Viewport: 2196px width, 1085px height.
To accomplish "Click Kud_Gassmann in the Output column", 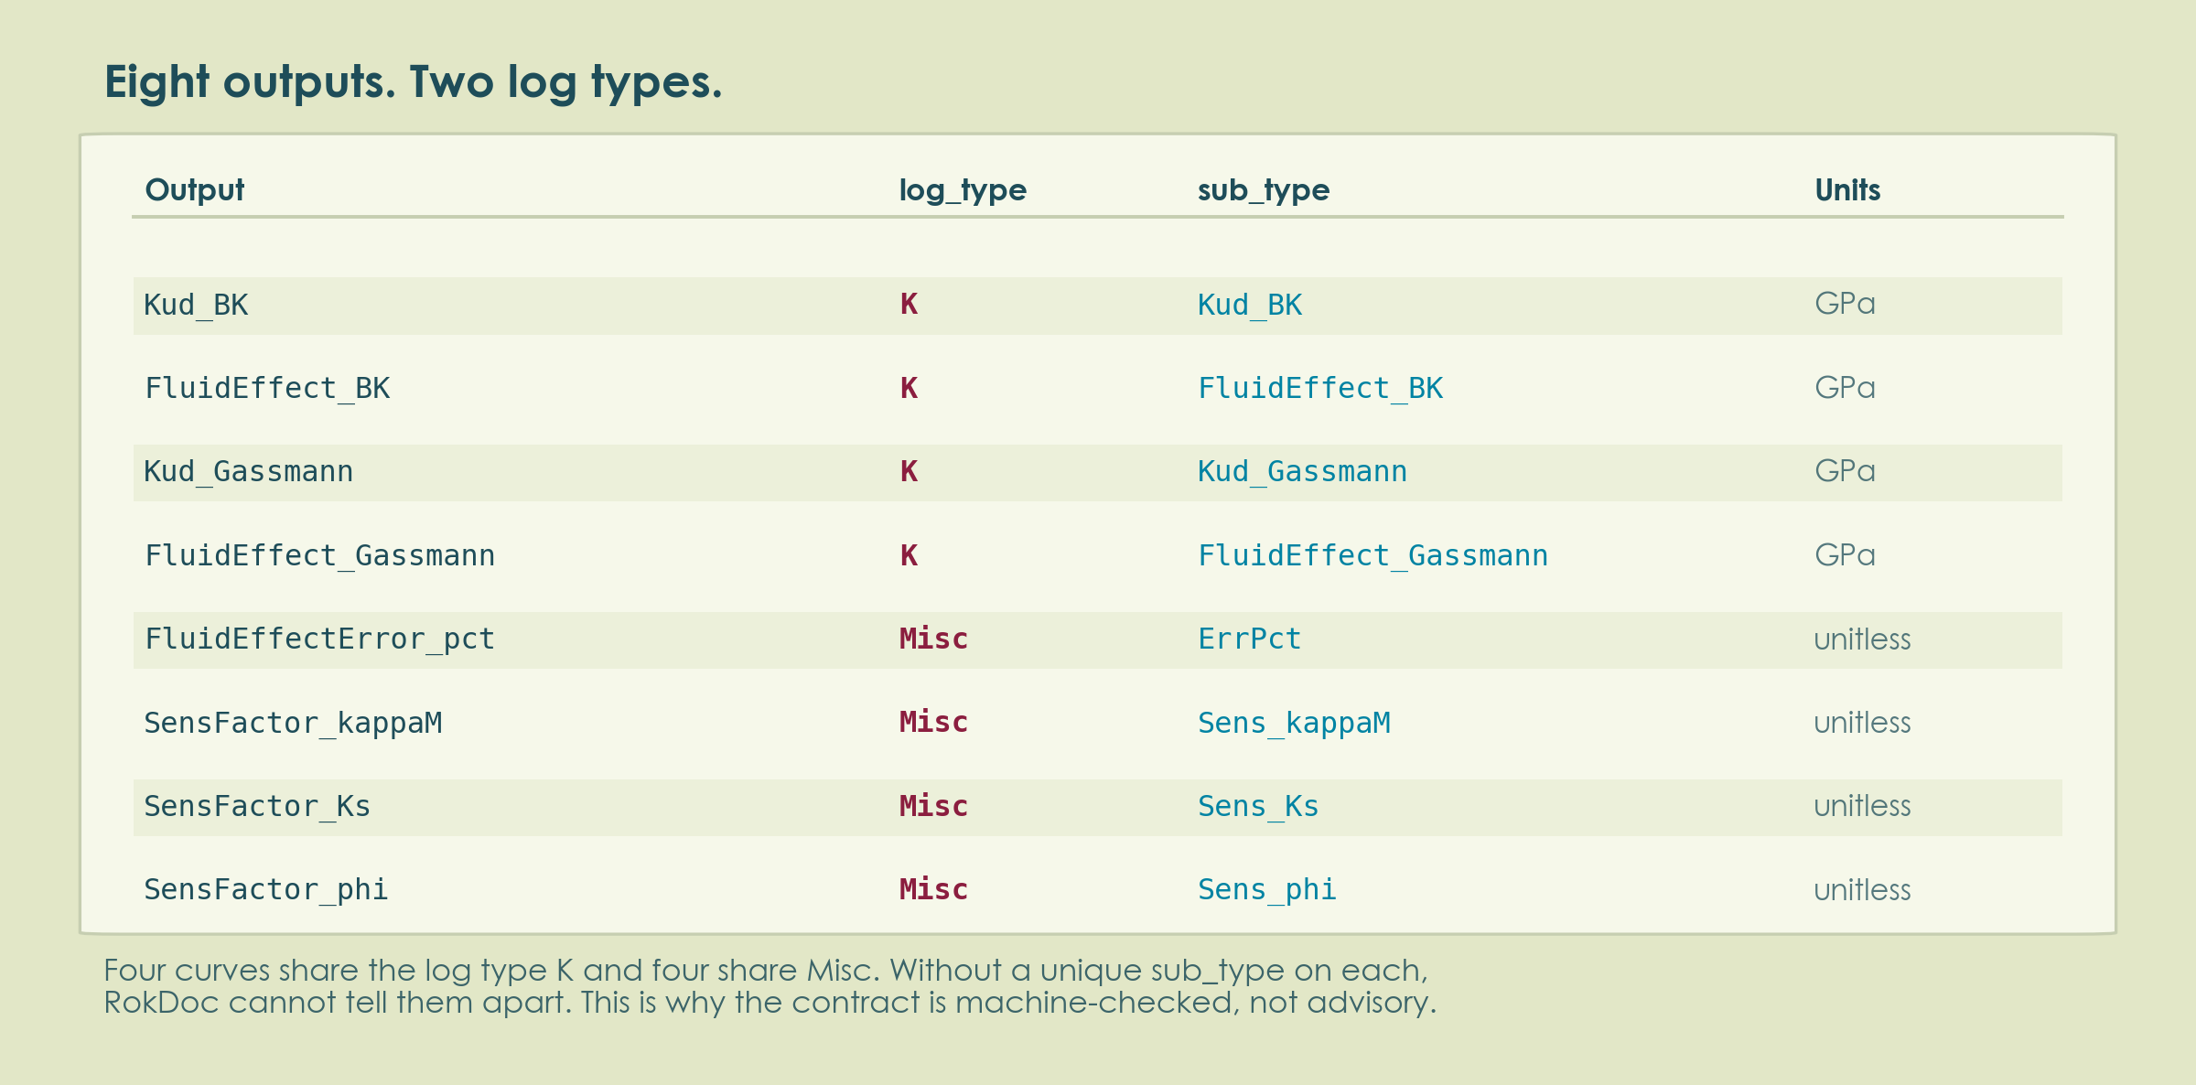I will click(248, 471).
